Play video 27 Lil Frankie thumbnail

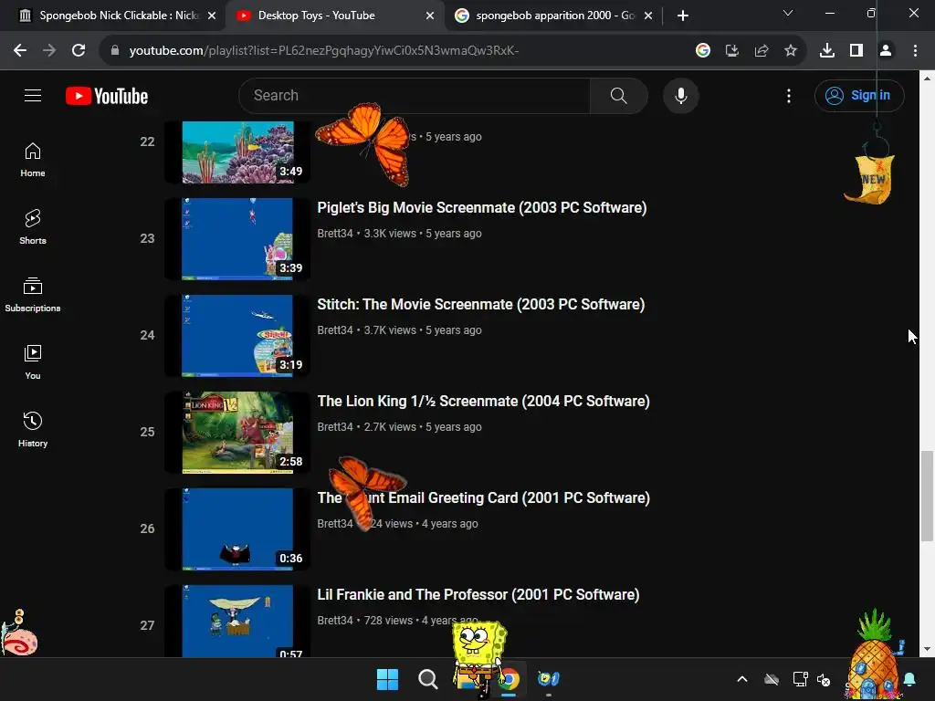pyautogui.click(x=238, y=621)
